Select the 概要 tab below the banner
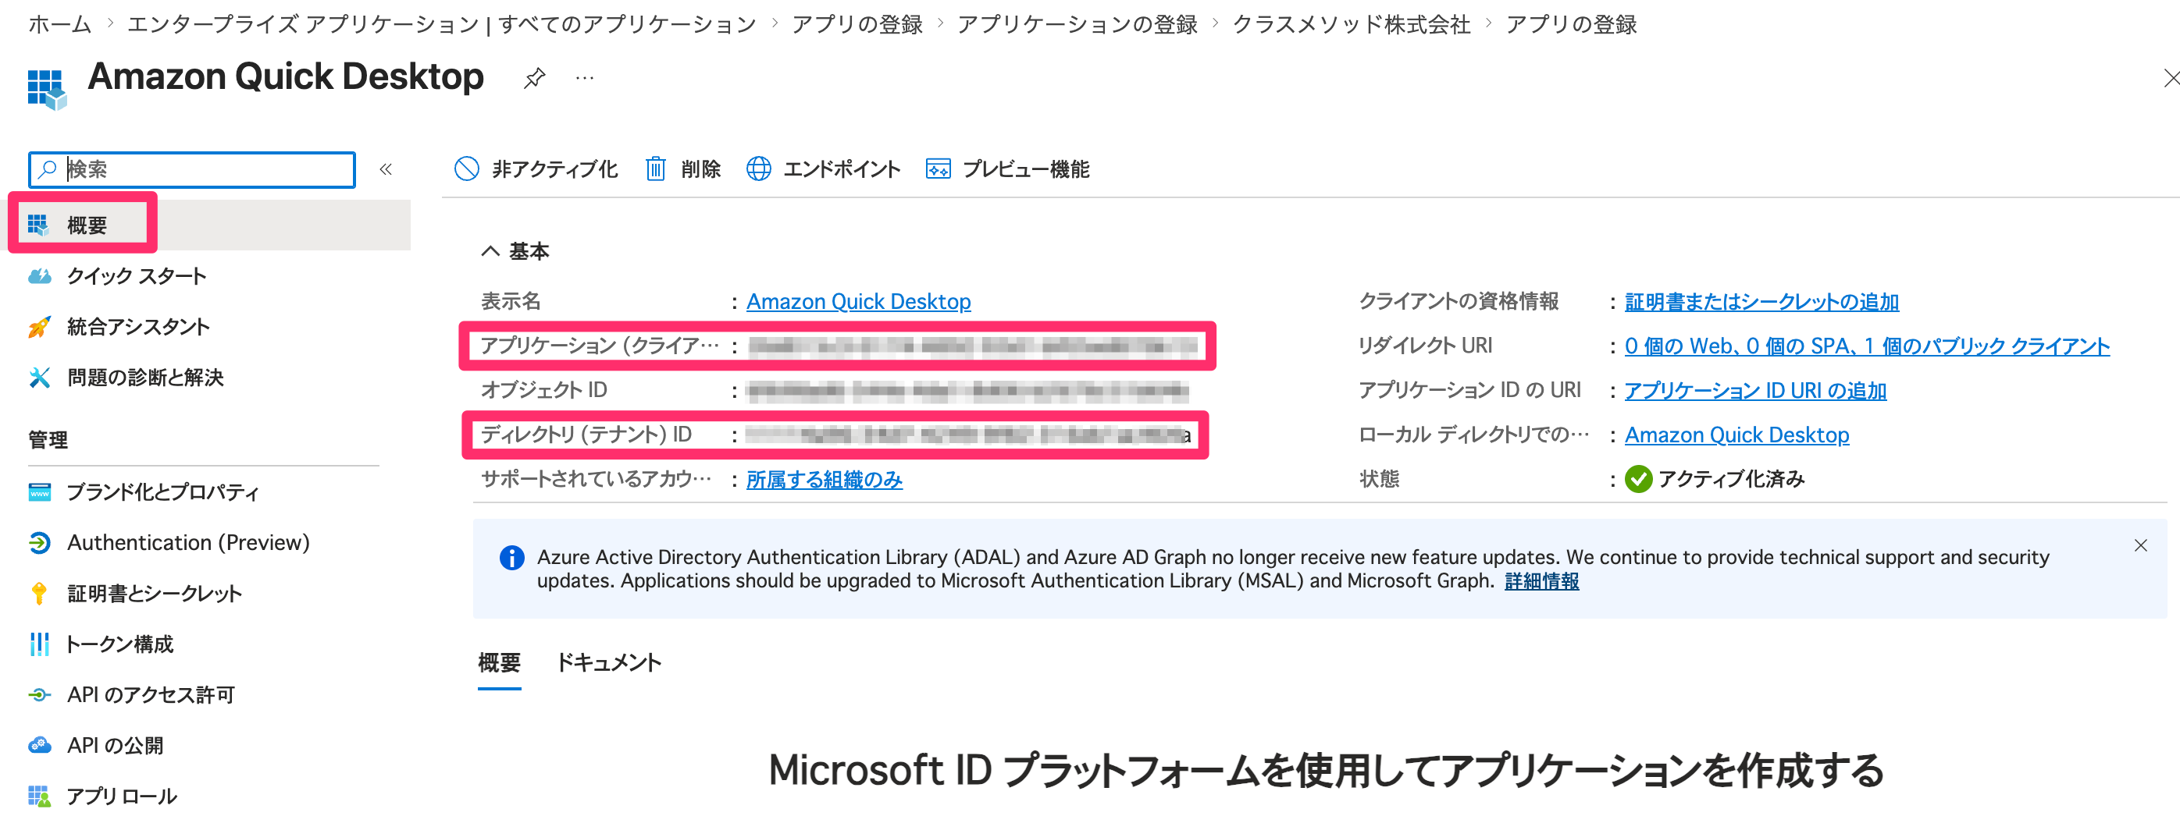The width and height of the screenshot is (2180, 816). (x=499, y=662)
